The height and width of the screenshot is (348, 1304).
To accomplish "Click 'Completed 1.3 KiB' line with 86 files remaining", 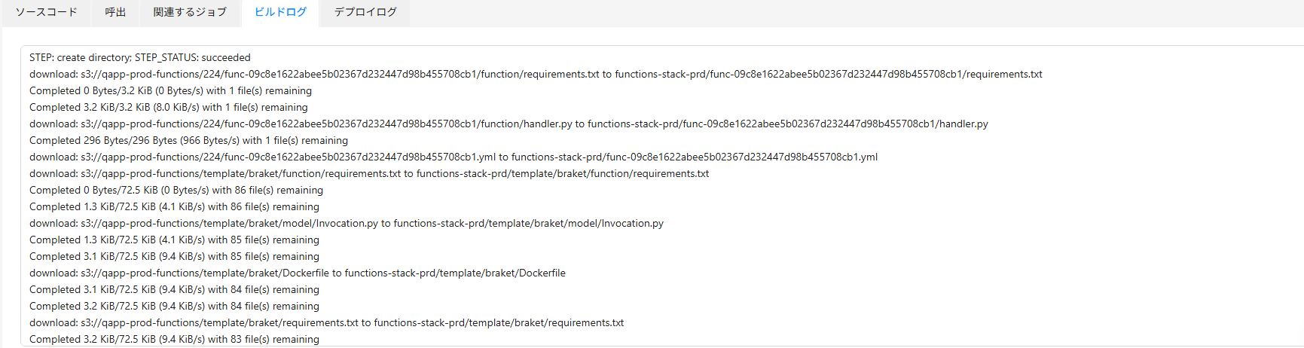I will click(x=174, y=206).
